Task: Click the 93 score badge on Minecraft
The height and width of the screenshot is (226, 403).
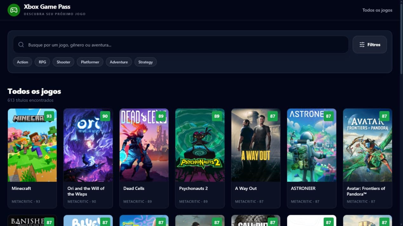Action: coord(49,116)
